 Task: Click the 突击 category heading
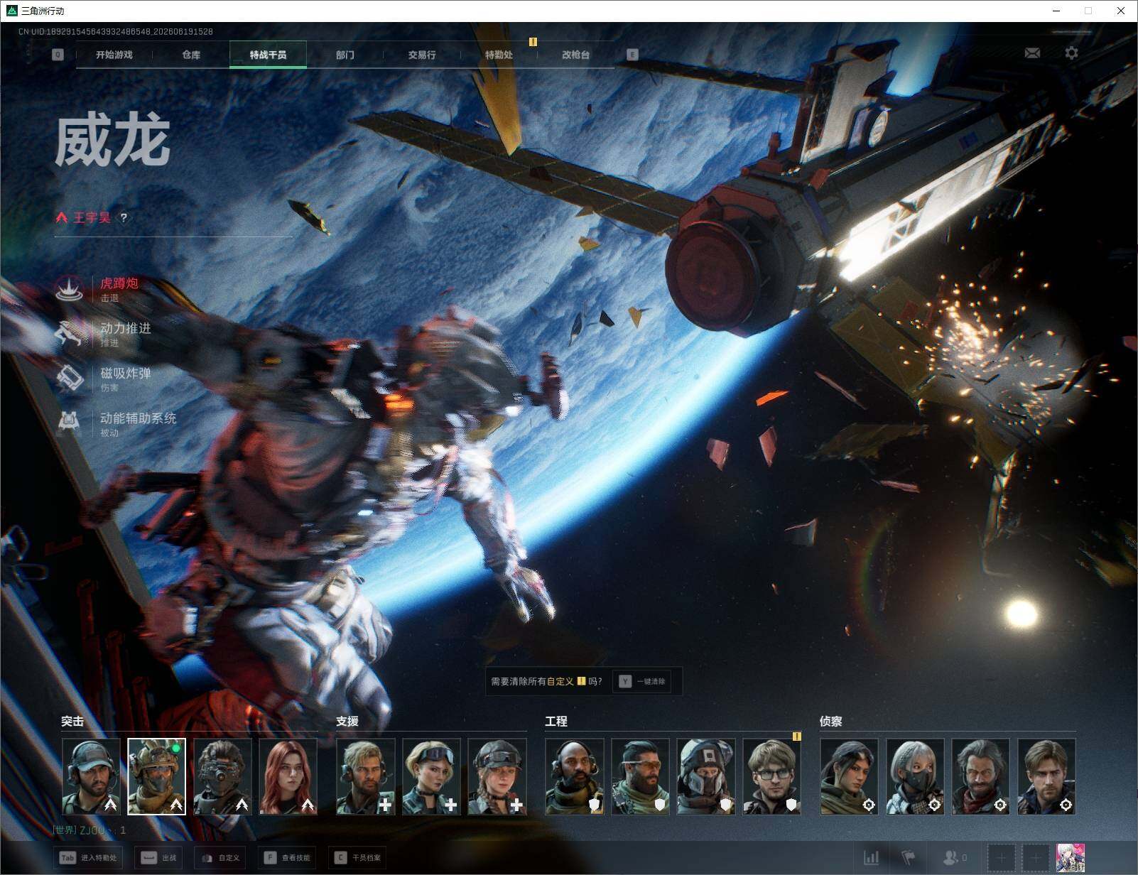tap(72, 721)
